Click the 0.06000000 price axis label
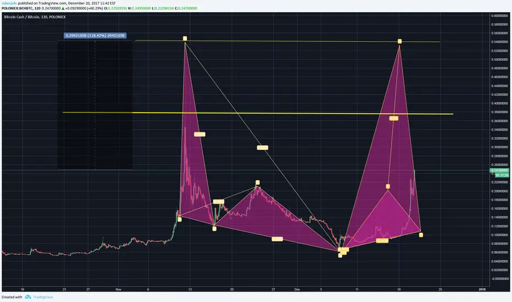 500,253
